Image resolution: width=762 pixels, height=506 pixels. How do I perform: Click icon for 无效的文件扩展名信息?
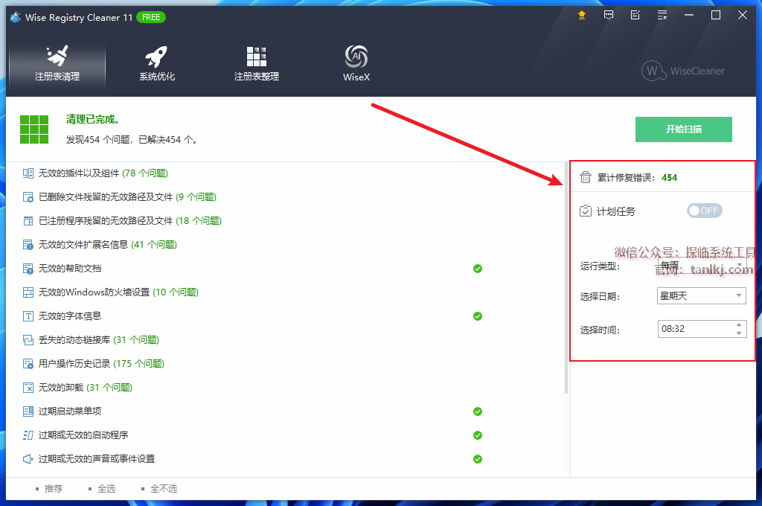28,245
